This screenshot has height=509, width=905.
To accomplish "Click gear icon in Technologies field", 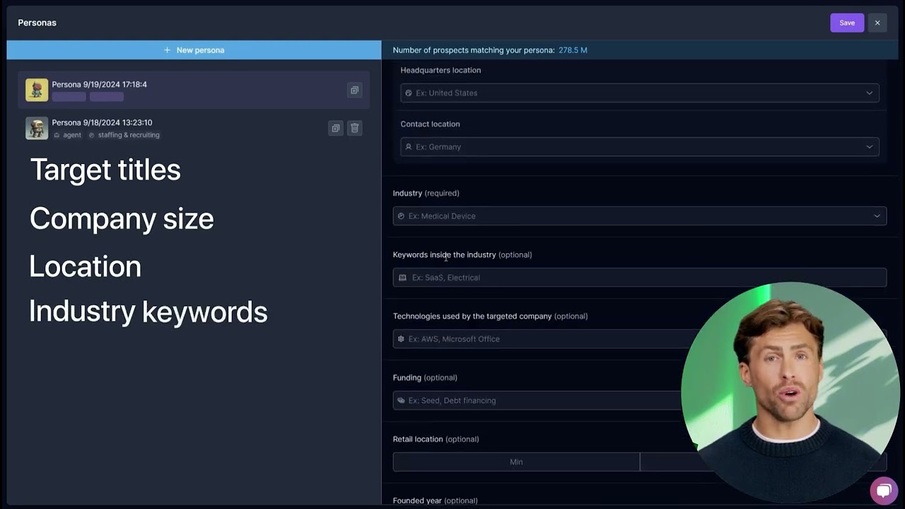I will (401, 339).
